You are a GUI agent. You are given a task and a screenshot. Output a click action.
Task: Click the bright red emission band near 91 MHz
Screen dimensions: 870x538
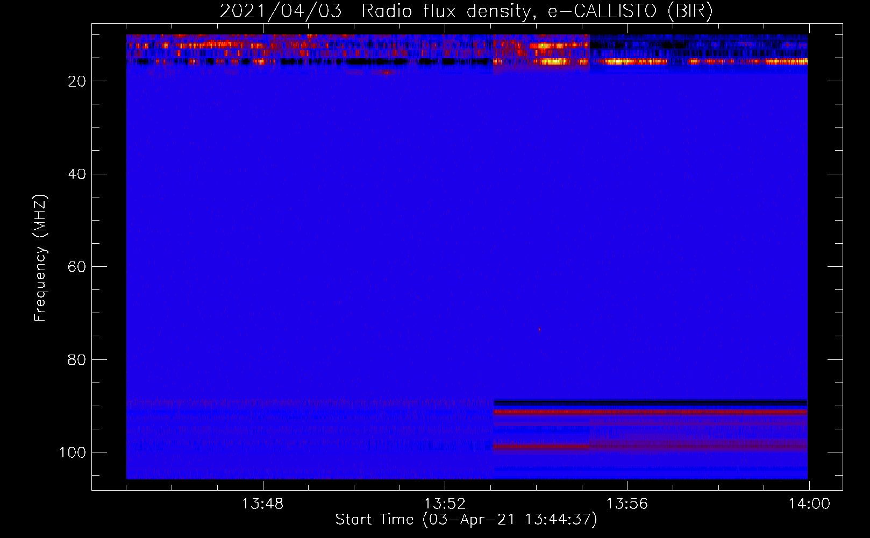[x=650, y=412]
